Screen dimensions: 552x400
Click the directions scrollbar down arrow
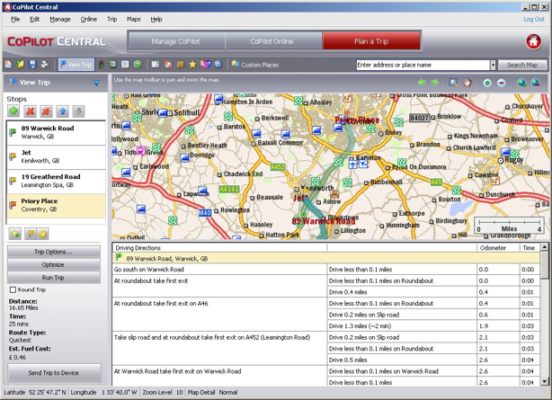(x=544, y=381)
